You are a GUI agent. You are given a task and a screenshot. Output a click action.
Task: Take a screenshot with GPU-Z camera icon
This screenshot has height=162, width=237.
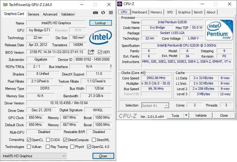pyautogui.click(x=95, y=13)
